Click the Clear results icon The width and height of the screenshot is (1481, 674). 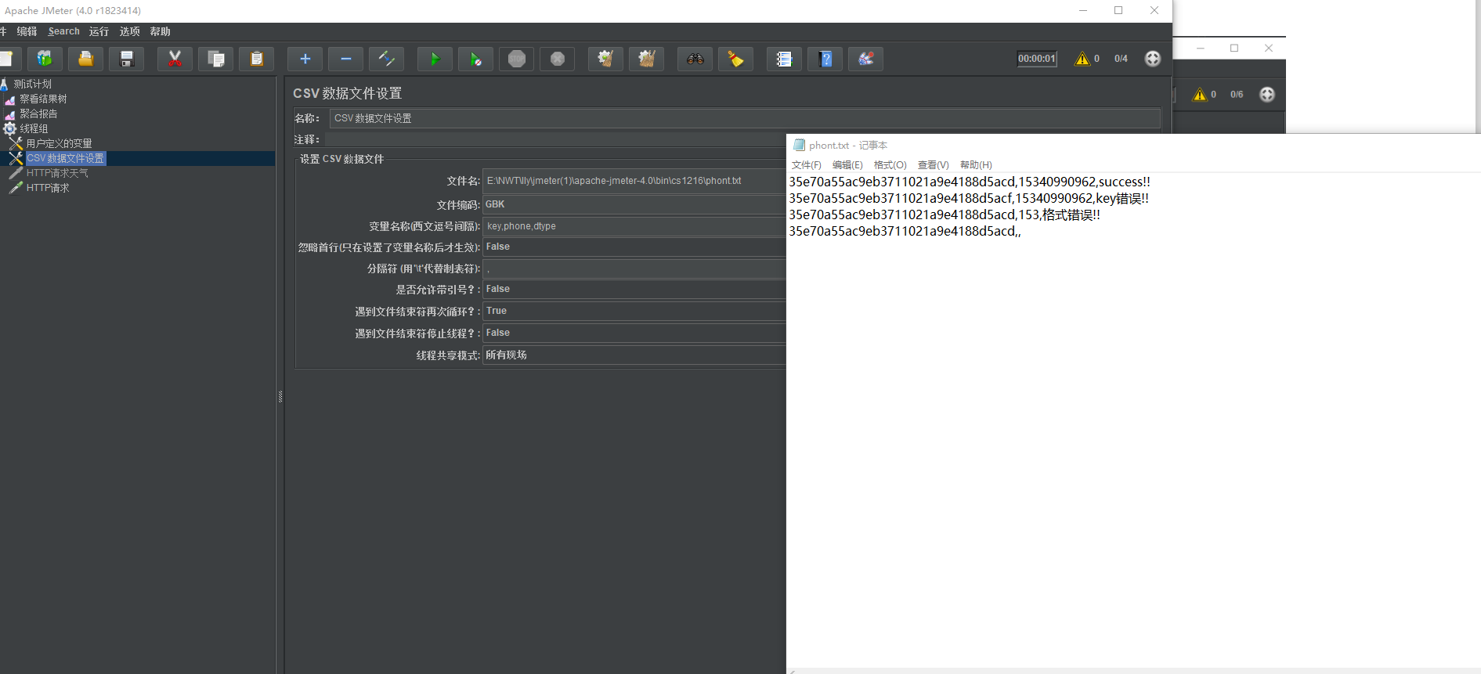click(605, 59)
